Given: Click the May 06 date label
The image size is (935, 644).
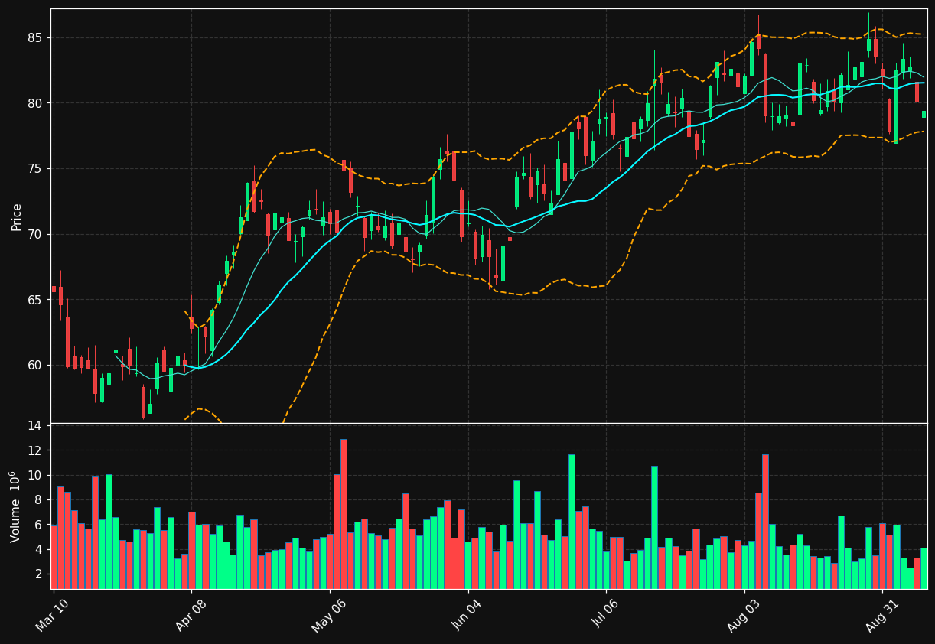Looking at the screenshot, I should pos(329,616).
